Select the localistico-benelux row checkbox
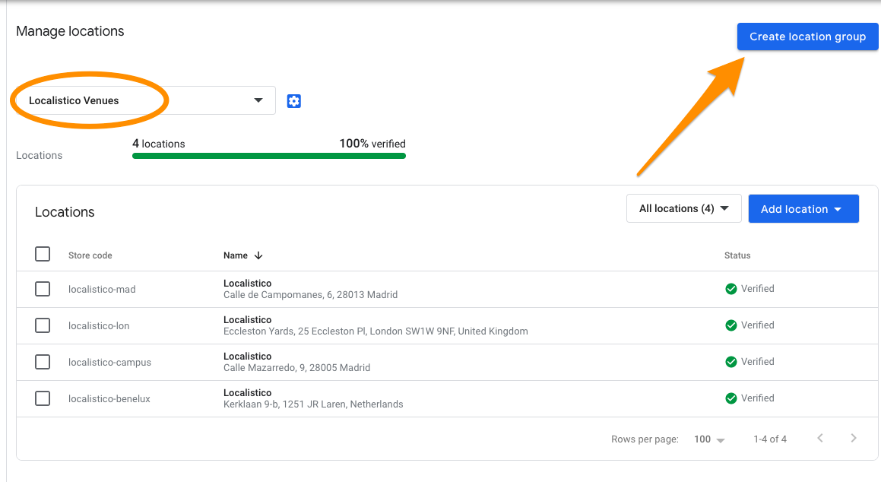881x482 pixels. tap(43, 398)
